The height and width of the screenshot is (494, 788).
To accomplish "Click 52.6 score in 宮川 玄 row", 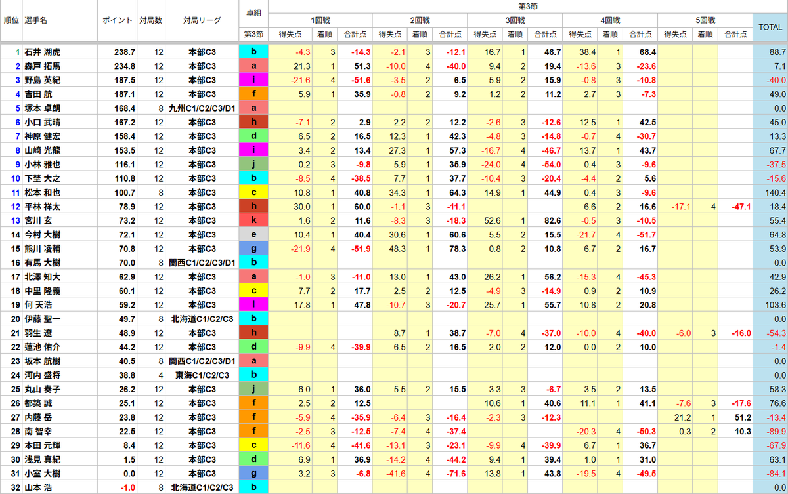I will [x=492, y=220].
